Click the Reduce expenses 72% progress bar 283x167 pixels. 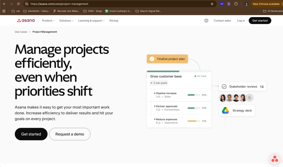(194, 121)
